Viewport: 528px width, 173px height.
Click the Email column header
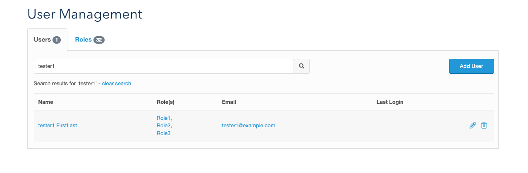[229, 102]
